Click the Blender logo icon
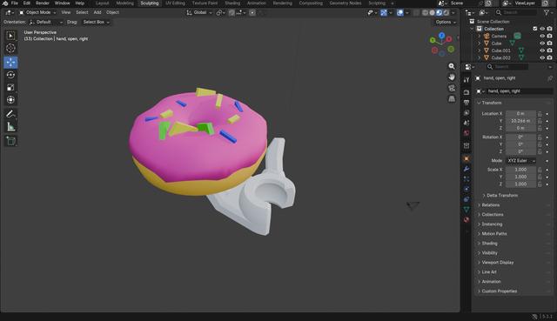This screenshot has height=321, width=557. pyautogui.click(x=5, y=3)
